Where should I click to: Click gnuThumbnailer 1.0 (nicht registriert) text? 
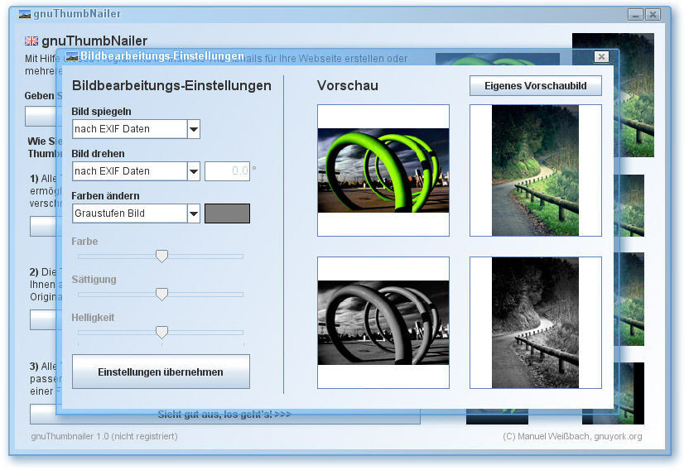point(104,436)
